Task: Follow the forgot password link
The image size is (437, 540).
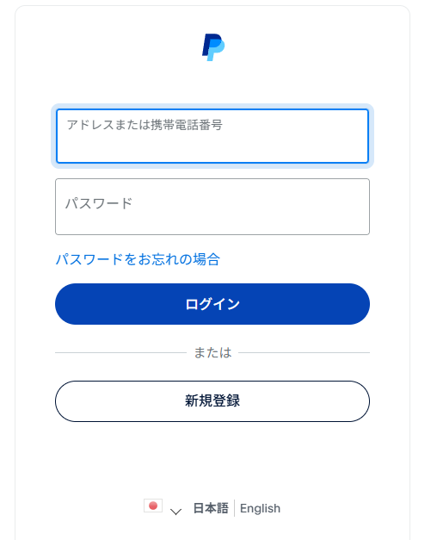Action: click(x=138, y=259)
